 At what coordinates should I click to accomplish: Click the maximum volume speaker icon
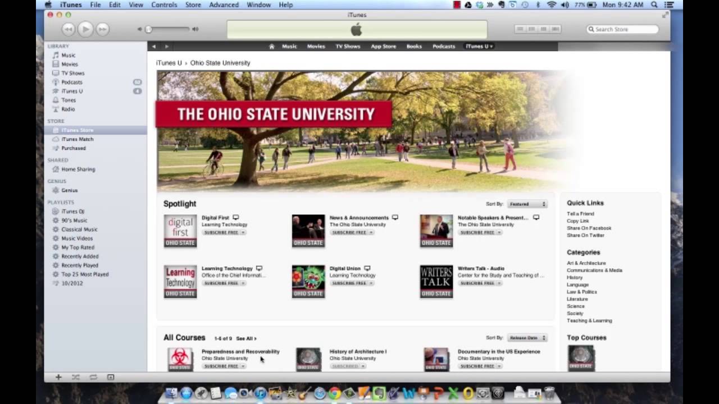click(x=195, y=29)
